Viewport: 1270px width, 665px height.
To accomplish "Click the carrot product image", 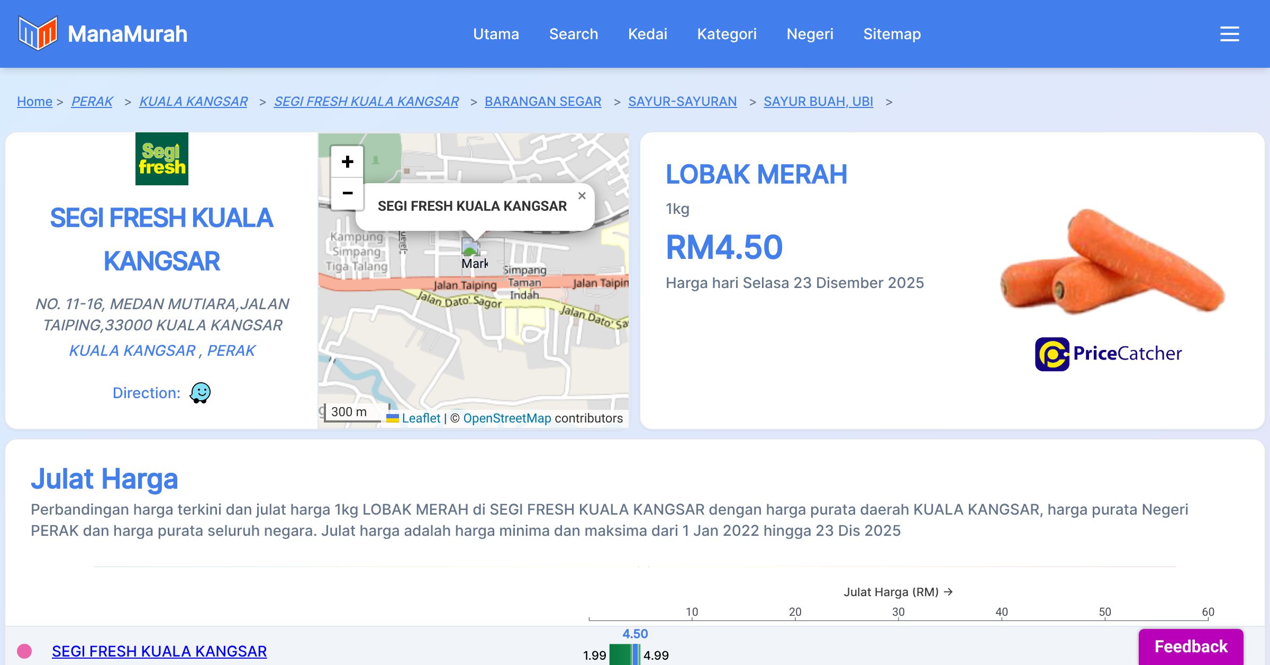I will 1111,262.
